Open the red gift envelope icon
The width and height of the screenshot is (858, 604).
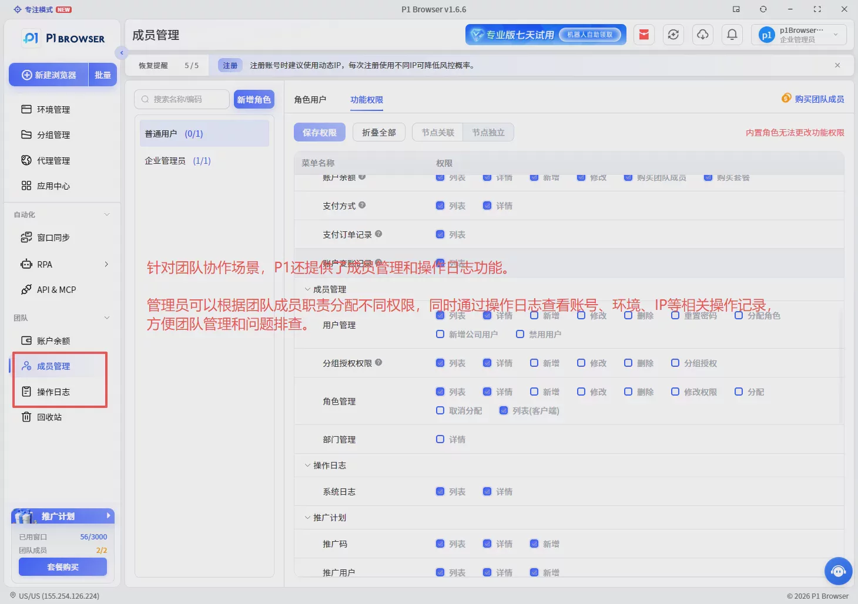644,35
